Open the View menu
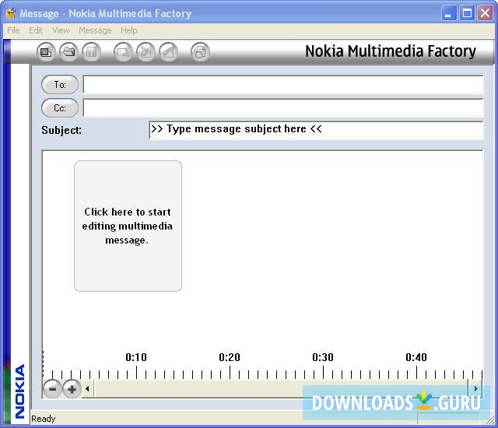The image size is (498, 428). 61,30
